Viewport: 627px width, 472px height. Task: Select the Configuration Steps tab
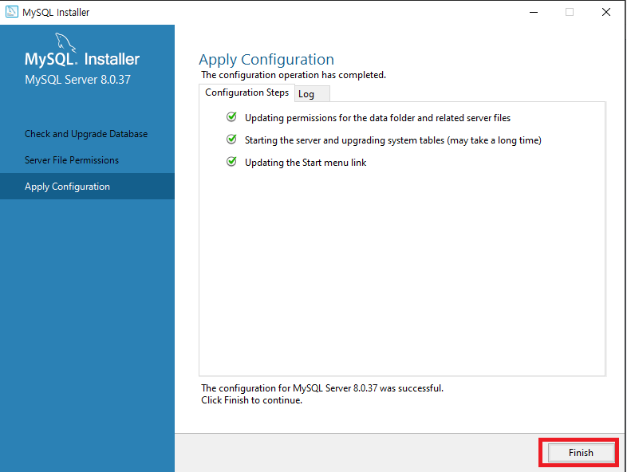[x=246, y=92]
